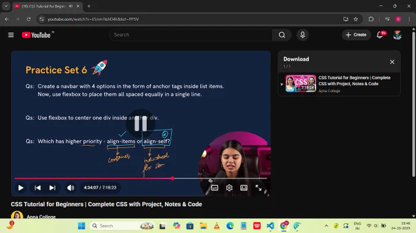Screen dimensions: 416x233
Task: Click the elapsed time display 4:34:07 / 7:18:23
Action: tap(100, 187)
